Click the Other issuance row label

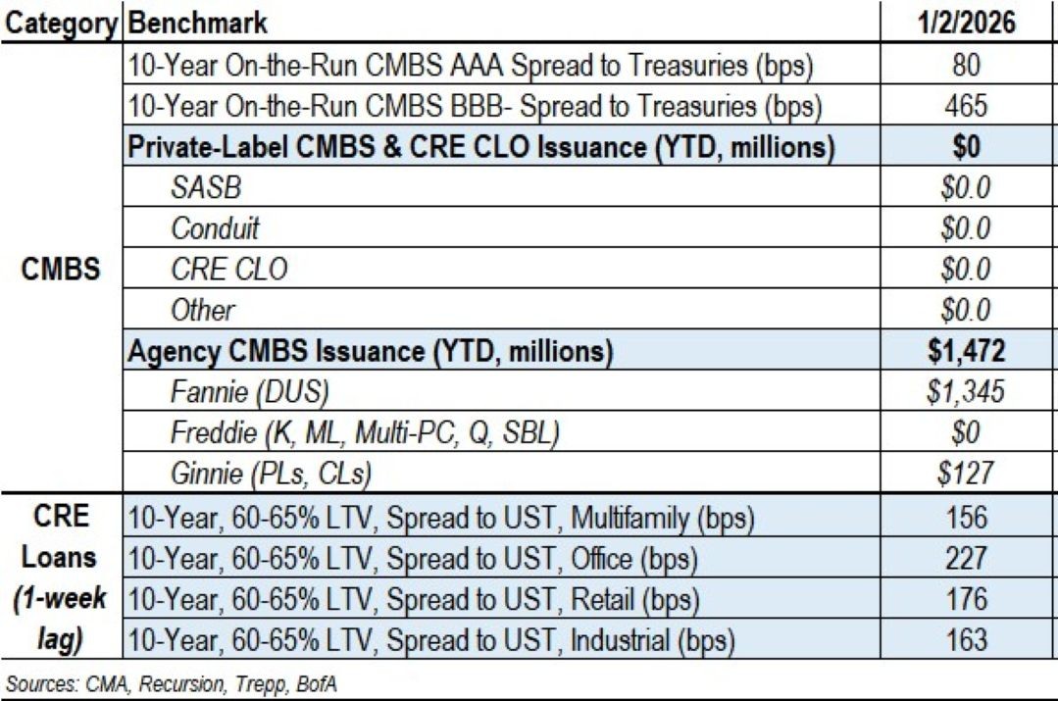coord(202,311)
